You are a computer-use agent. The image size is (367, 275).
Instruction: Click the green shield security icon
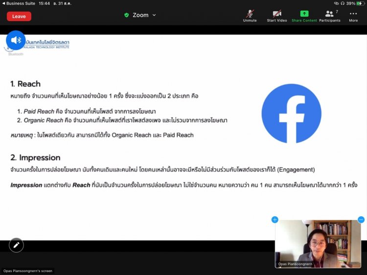pos(126,15)
